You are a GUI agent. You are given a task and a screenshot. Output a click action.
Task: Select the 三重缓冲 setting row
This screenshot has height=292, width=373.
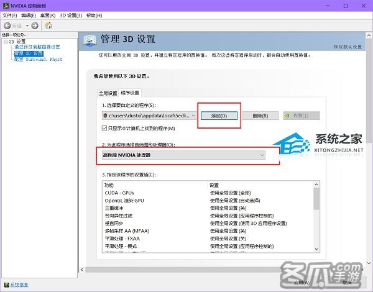click(x=209, y=208)
